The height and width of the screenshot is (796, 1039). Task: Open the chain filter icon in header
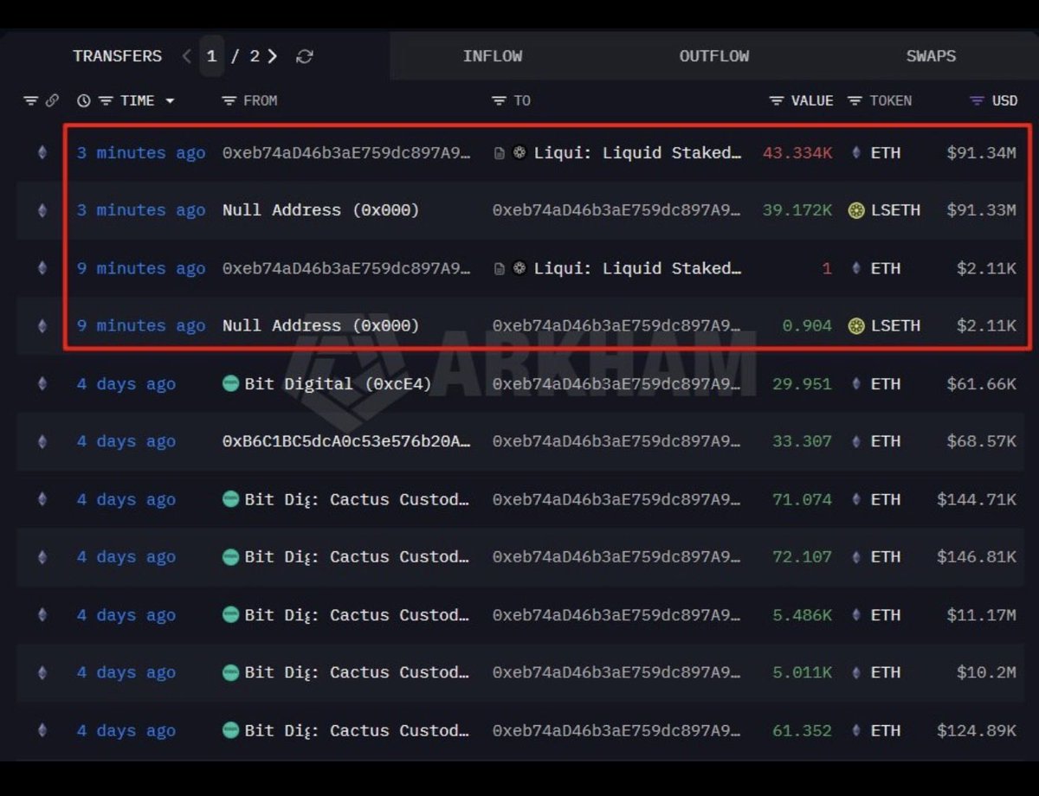30,101
